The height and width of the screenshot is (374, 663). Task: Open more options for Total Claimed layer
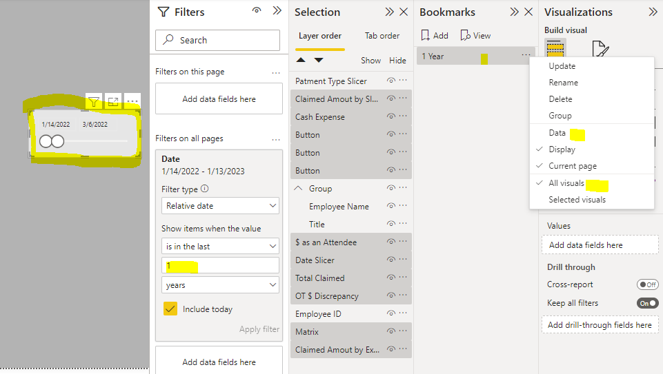point(403,278)
